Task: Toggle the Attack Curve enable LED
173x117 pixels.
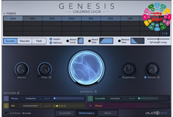Action: point(68,41)
